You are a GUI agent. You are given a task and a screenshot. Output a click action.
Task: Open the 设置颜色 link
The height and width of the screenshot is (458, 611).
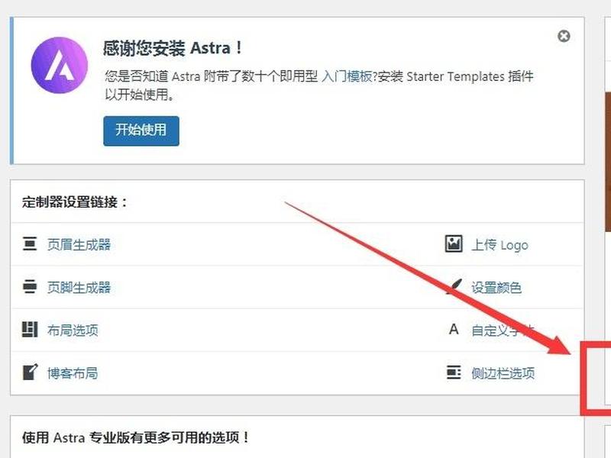pos(496,288)
